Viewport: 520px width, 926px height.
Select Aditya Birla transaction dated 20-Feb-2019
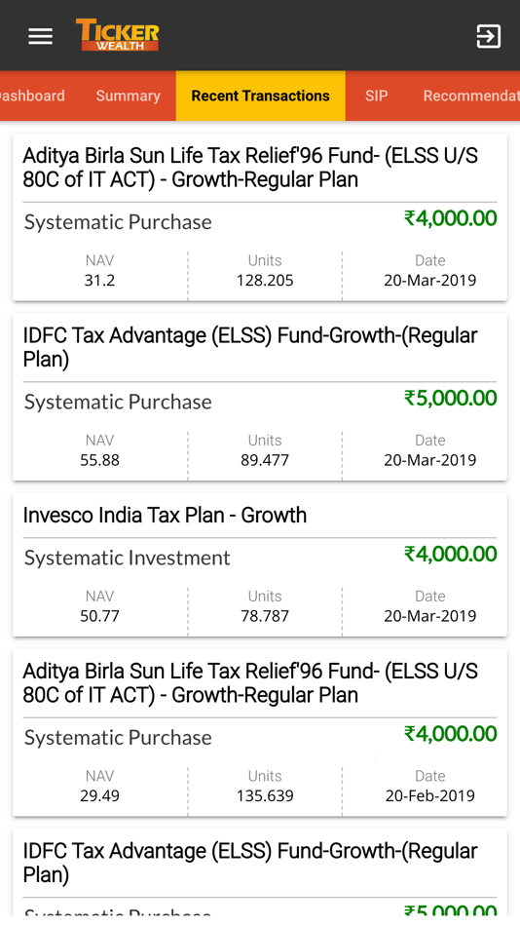(260, 733)
